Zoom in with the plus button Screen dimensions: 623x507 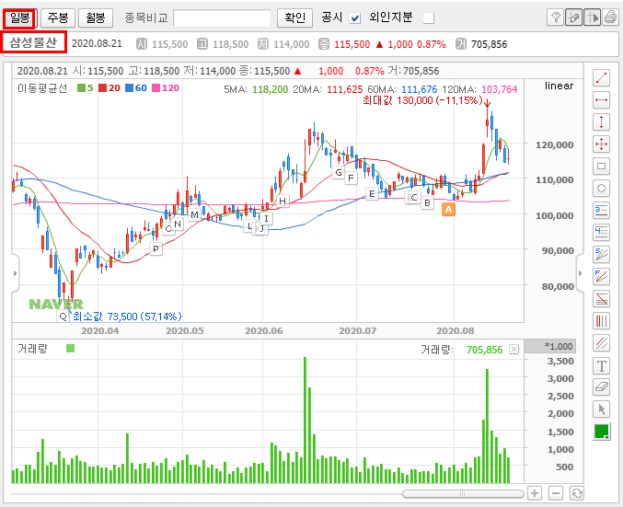[x=535, y=493]
